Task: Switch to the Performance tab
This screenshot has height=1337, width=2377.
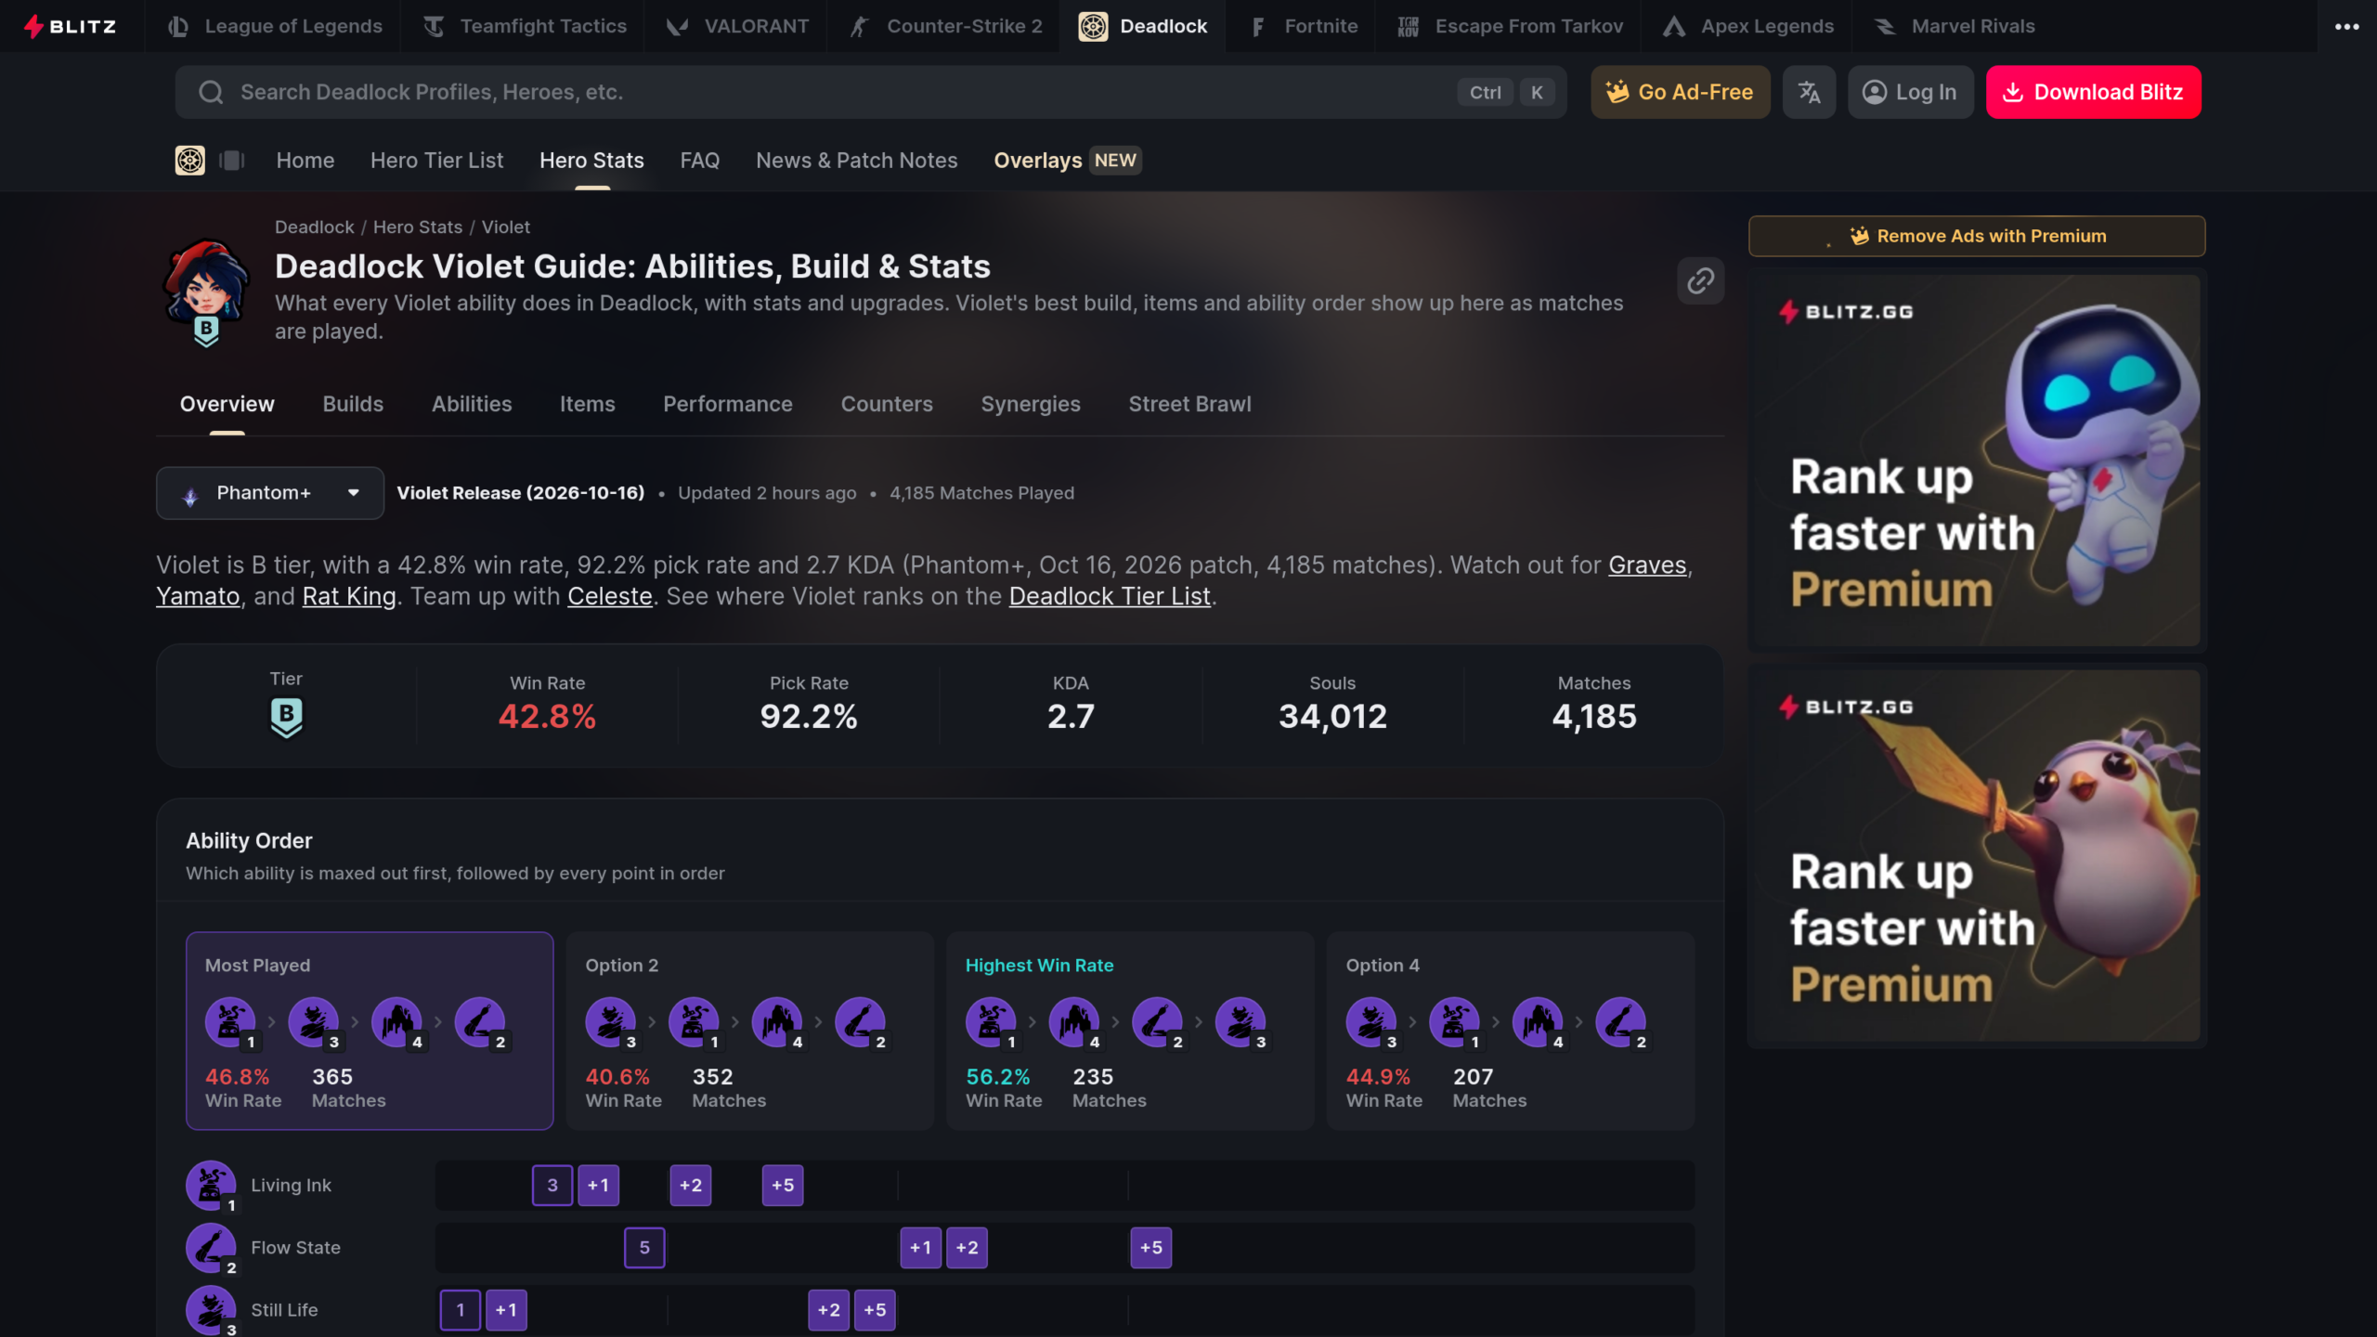Action: [x=727, y=404]
